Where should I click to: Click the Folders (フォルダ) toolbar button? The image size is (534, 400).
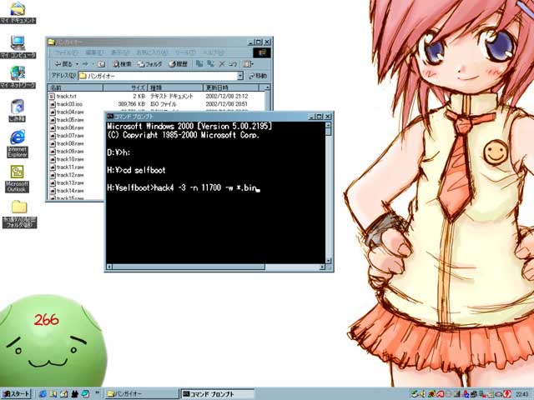tap(150, 63)
